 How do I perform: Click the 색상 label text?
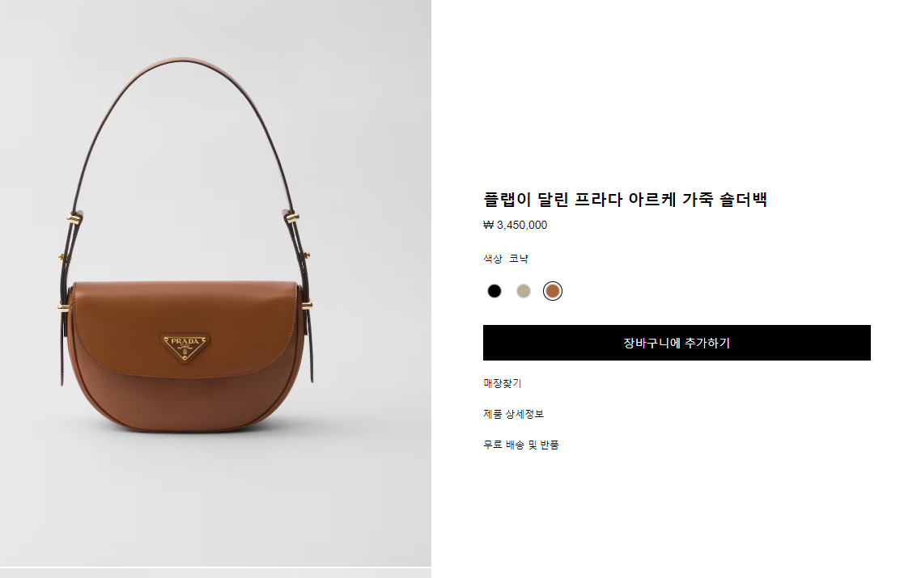click(492, 259)
